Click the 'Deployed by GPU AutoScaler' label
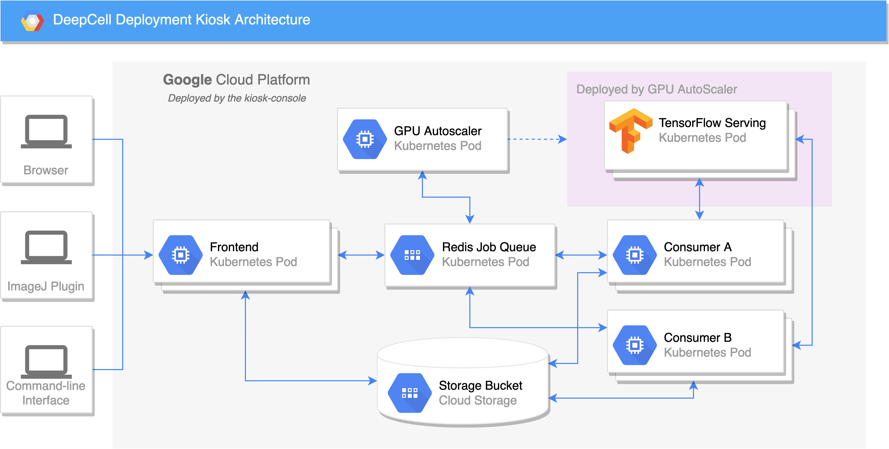Viewport: 889px width, 449px height. [656, 89]
